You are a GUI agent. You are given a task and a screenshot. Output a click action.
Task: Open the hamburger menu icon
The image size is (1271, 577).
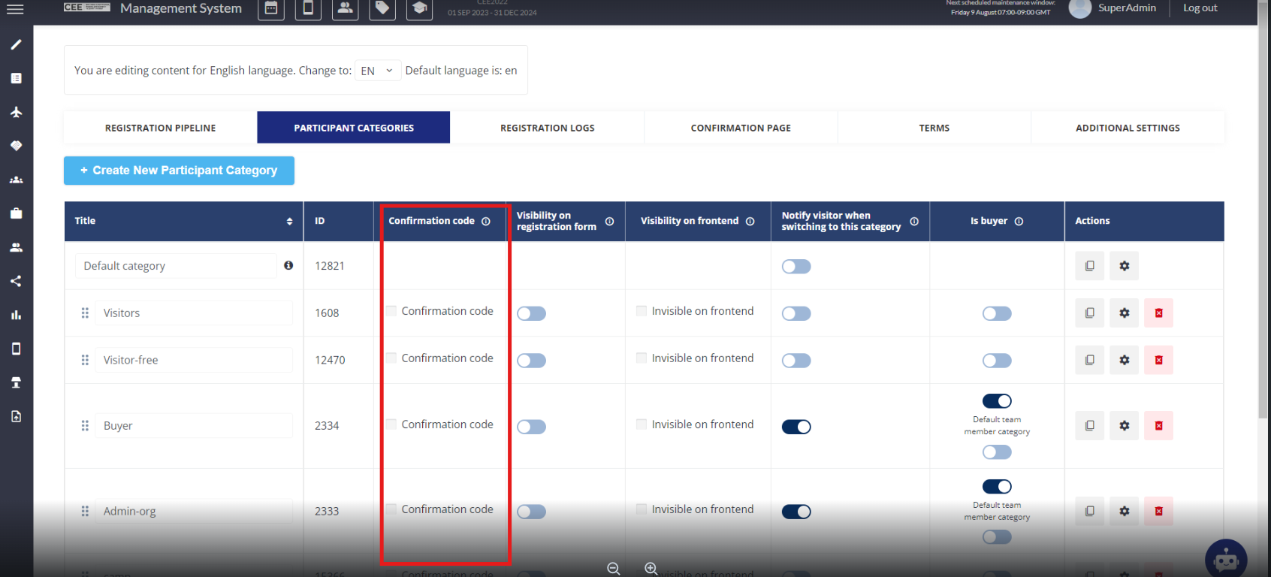[x=15, y=9]
